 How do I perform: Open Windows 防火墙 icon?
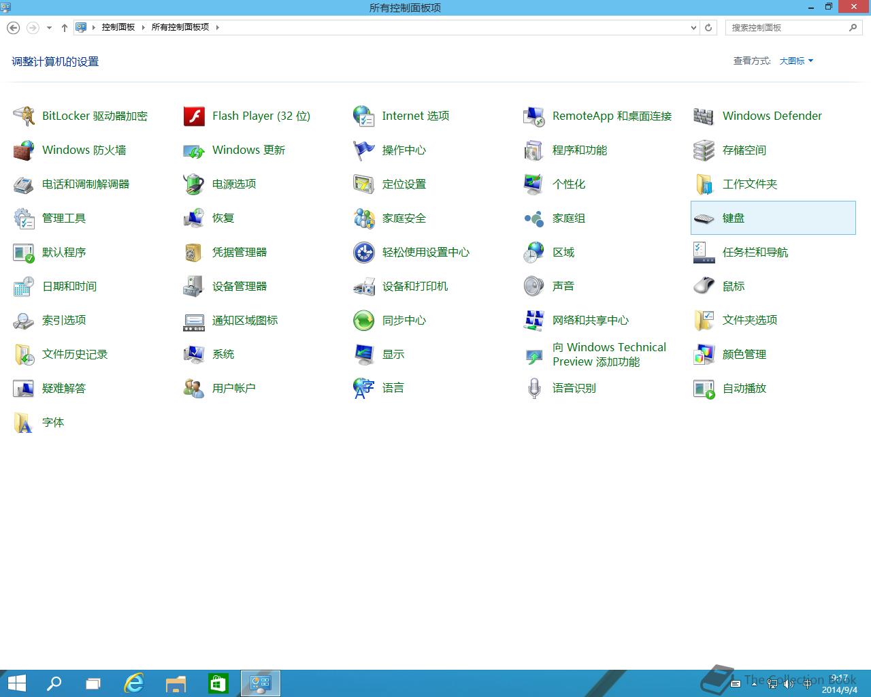tap(24, 150)
